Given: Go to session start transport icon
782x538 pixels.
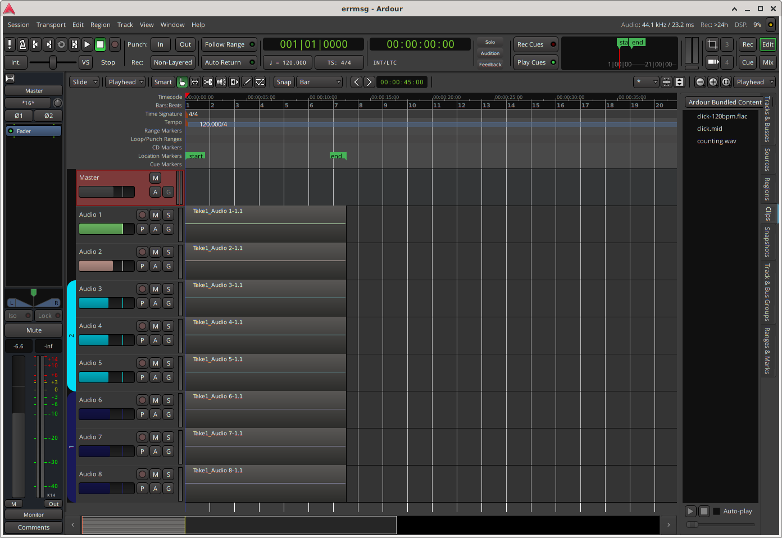Looking at the screenshot, I should [35, 44].
